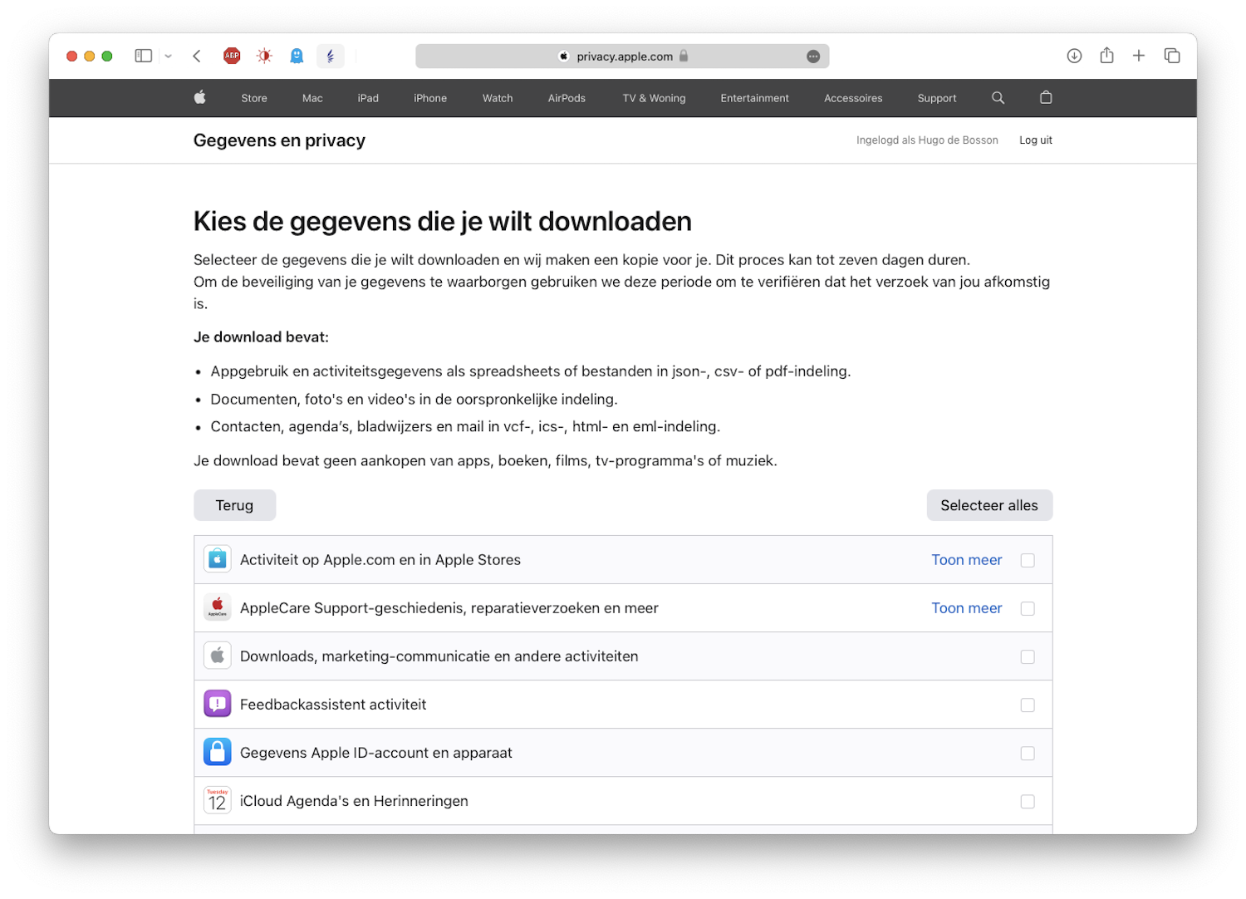
Task: Click the search magnifier icon
Action: [x=998, y=97]
